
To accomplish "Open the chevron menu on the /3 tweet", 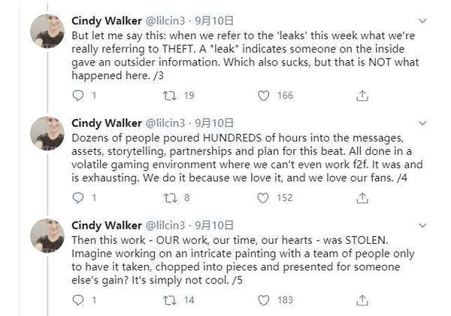I will tap(422, 21).
